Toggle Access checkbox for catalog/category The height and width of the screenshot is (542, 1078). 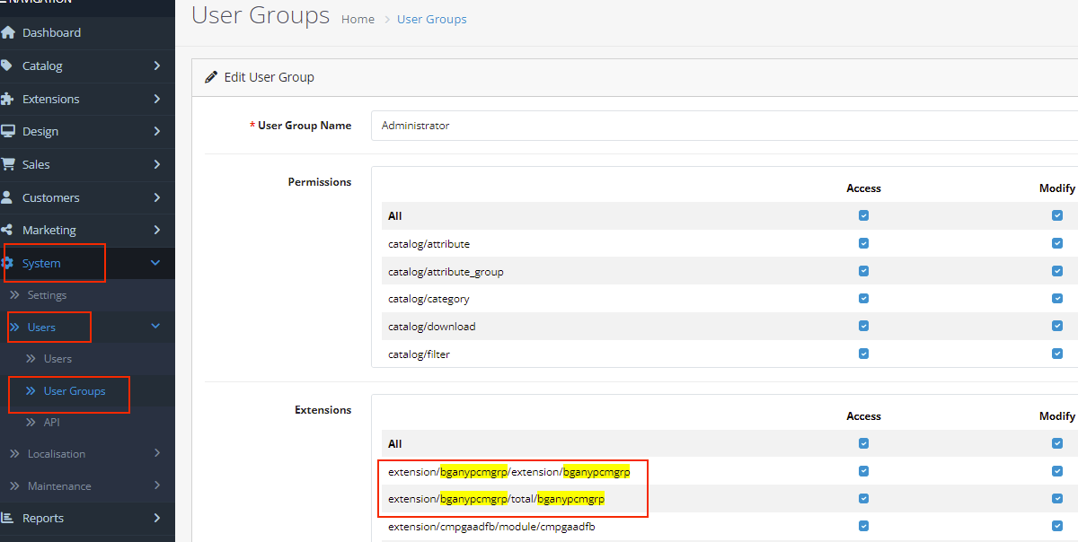[863, 298]
